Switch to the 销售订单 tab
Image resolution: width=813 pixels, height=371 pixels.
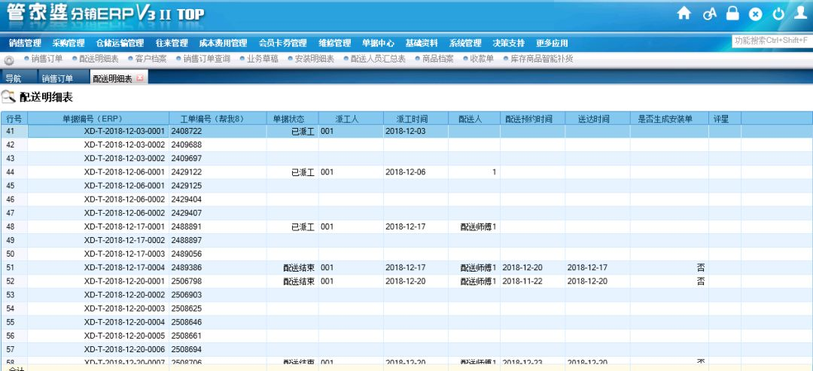click(x=57, y=78)
